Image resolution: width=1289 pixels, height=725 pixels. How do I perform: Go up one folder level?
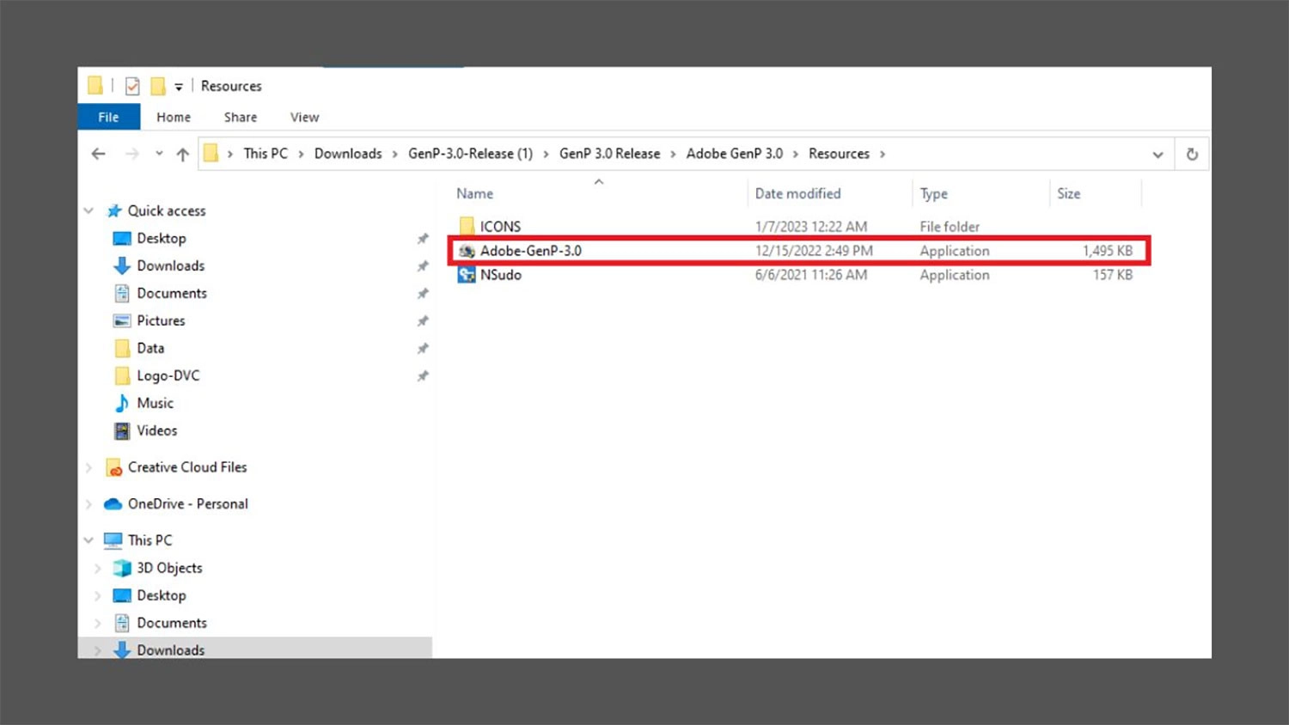click(x=182, y=154)
